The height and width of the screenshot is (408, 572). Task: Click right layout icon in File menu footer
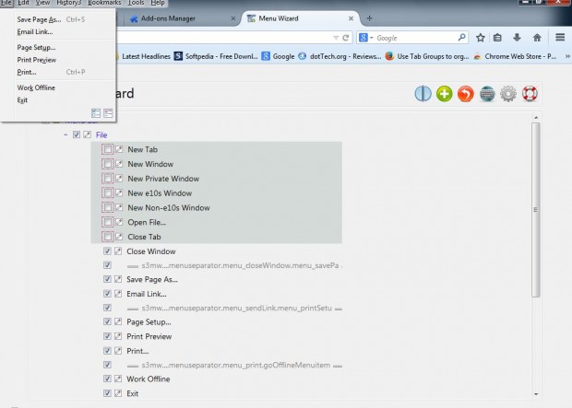(x=108, y=113)
